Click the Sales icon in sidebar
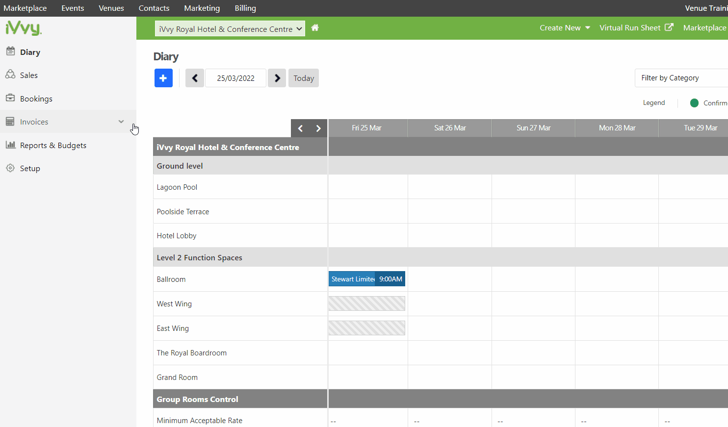Screen dimensions: 728x427 [x=10, y=75]
